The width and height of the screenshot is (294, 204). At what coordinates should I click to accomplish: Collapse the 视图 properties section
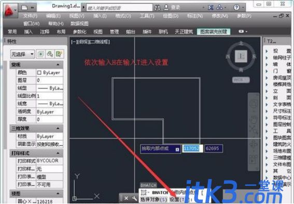(58, 194)
